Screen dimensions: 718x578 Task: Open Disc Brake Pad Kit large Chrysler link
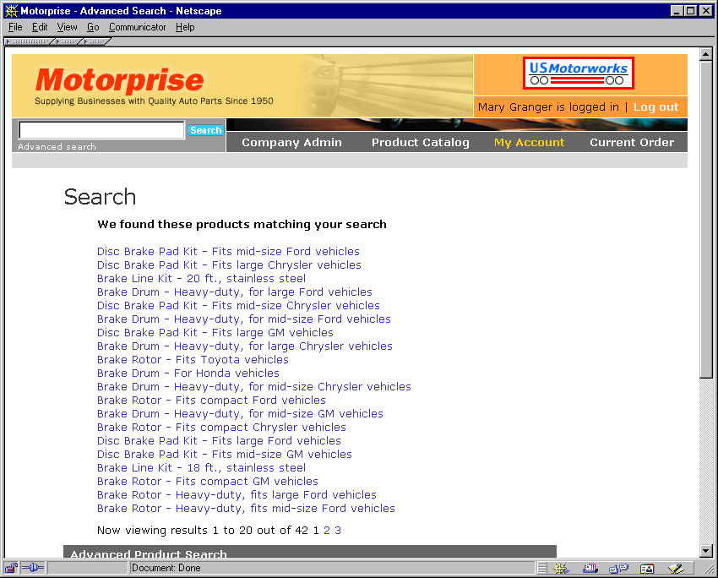[x=229, y=264]
